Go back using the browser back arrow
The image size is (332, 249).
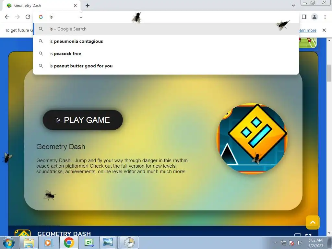coord(7,17)
